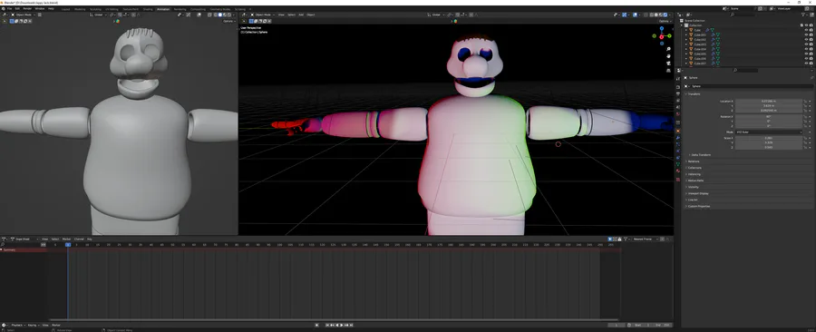Select solid shading mode in left viewport
The height and width of the screenshot is (332, 816).
tap(220, 15)
